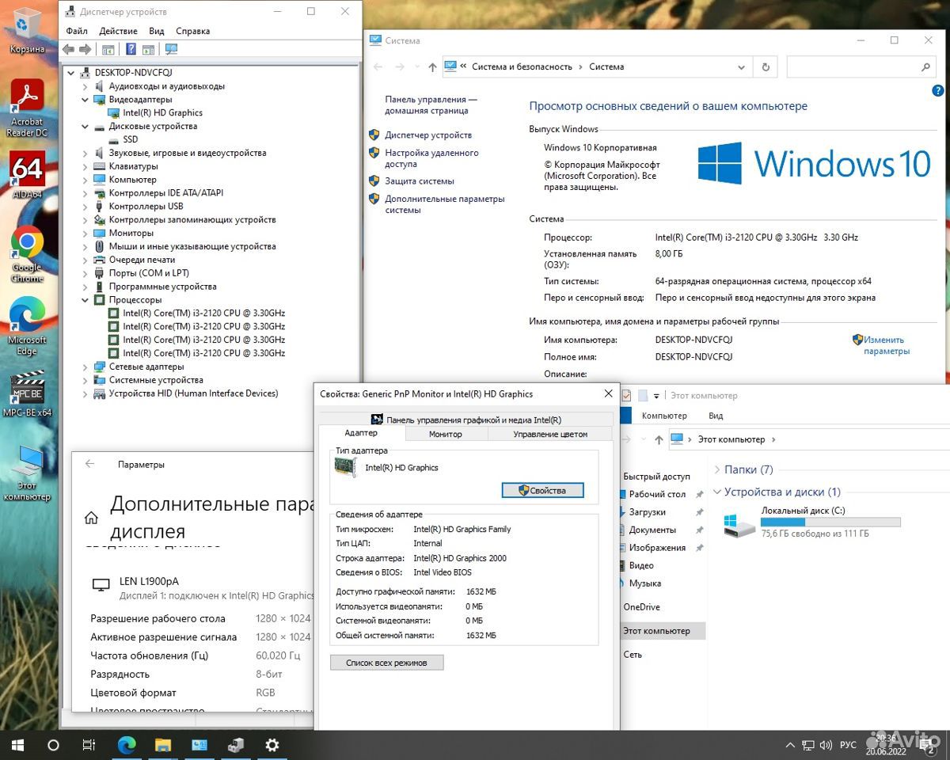Click the Изменить параметры link
This screenshot has height=760, width=950.
click(887, 345)
